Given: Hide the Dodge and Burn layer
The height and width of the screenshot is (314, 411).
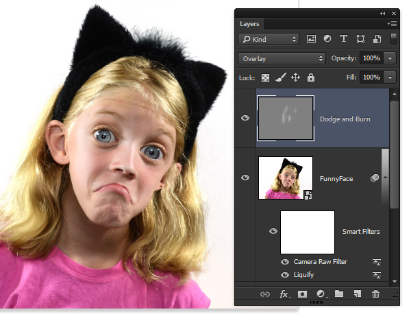Looking at the screenshot, I should (245, 118).
